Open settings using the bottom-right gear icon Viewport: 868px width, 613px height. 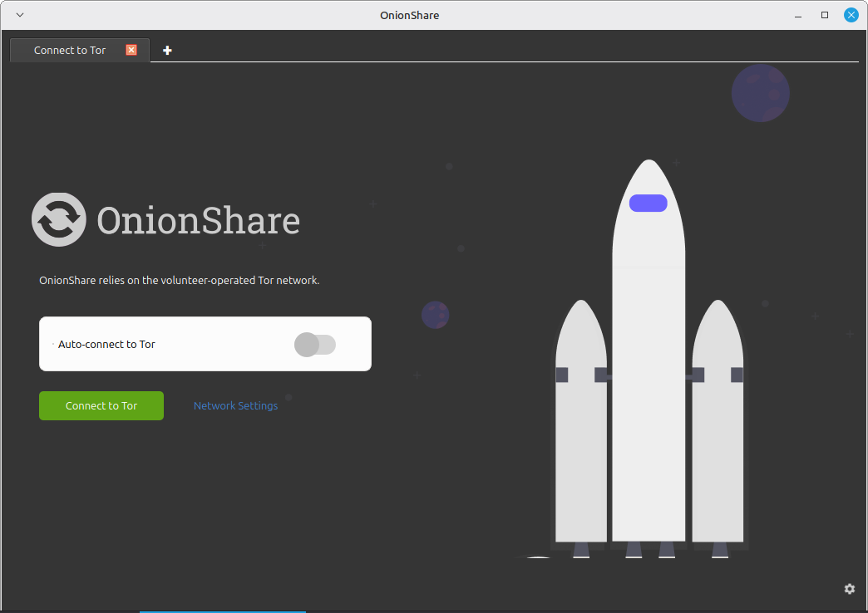click(x=849, y=588)
